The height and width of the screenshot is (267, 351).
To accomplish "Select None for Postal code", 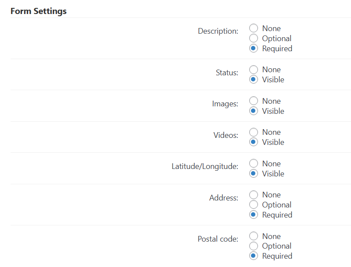I will tap(254, 236).
